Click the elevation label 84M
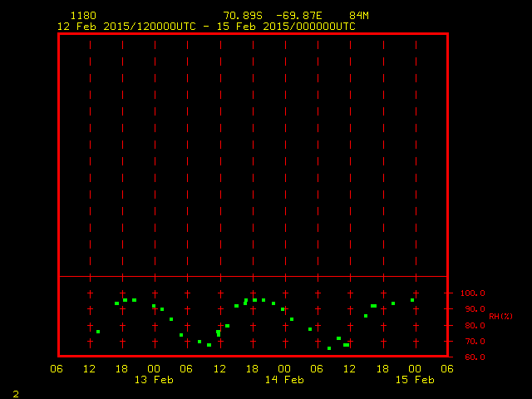The width and height of the screenshot is (532, 399). point(359,16)
